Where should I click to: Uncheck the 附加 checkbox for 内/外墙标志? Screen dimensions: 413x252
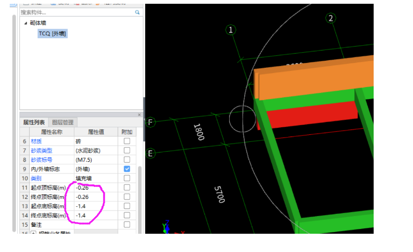127,169
